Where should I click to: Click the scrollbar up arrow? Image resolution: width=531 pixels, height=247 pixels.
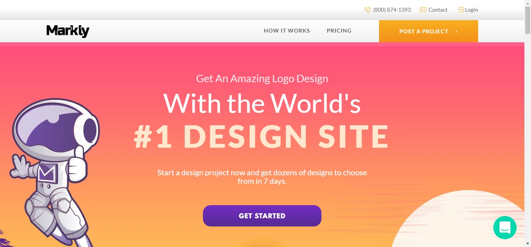coord(528,3)
